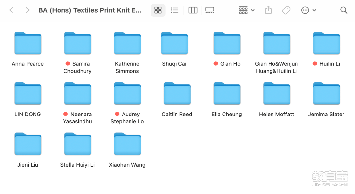Click the 'Shuqi Cai' folder name
The image size is (355, 194).
tap(174, 64)
